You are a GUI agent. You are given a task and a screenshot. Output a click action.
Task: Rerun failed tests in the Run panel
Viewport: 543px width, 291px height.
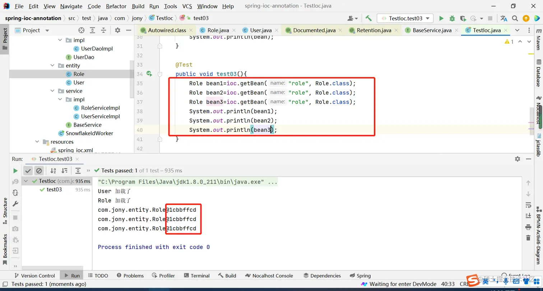coord(15,182)
